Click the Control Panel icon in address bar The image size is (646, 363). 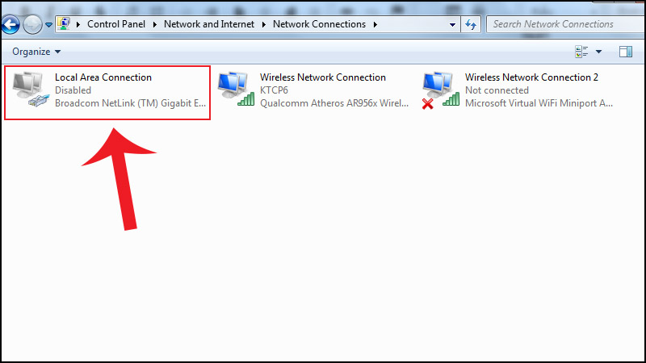click(64, 24)
